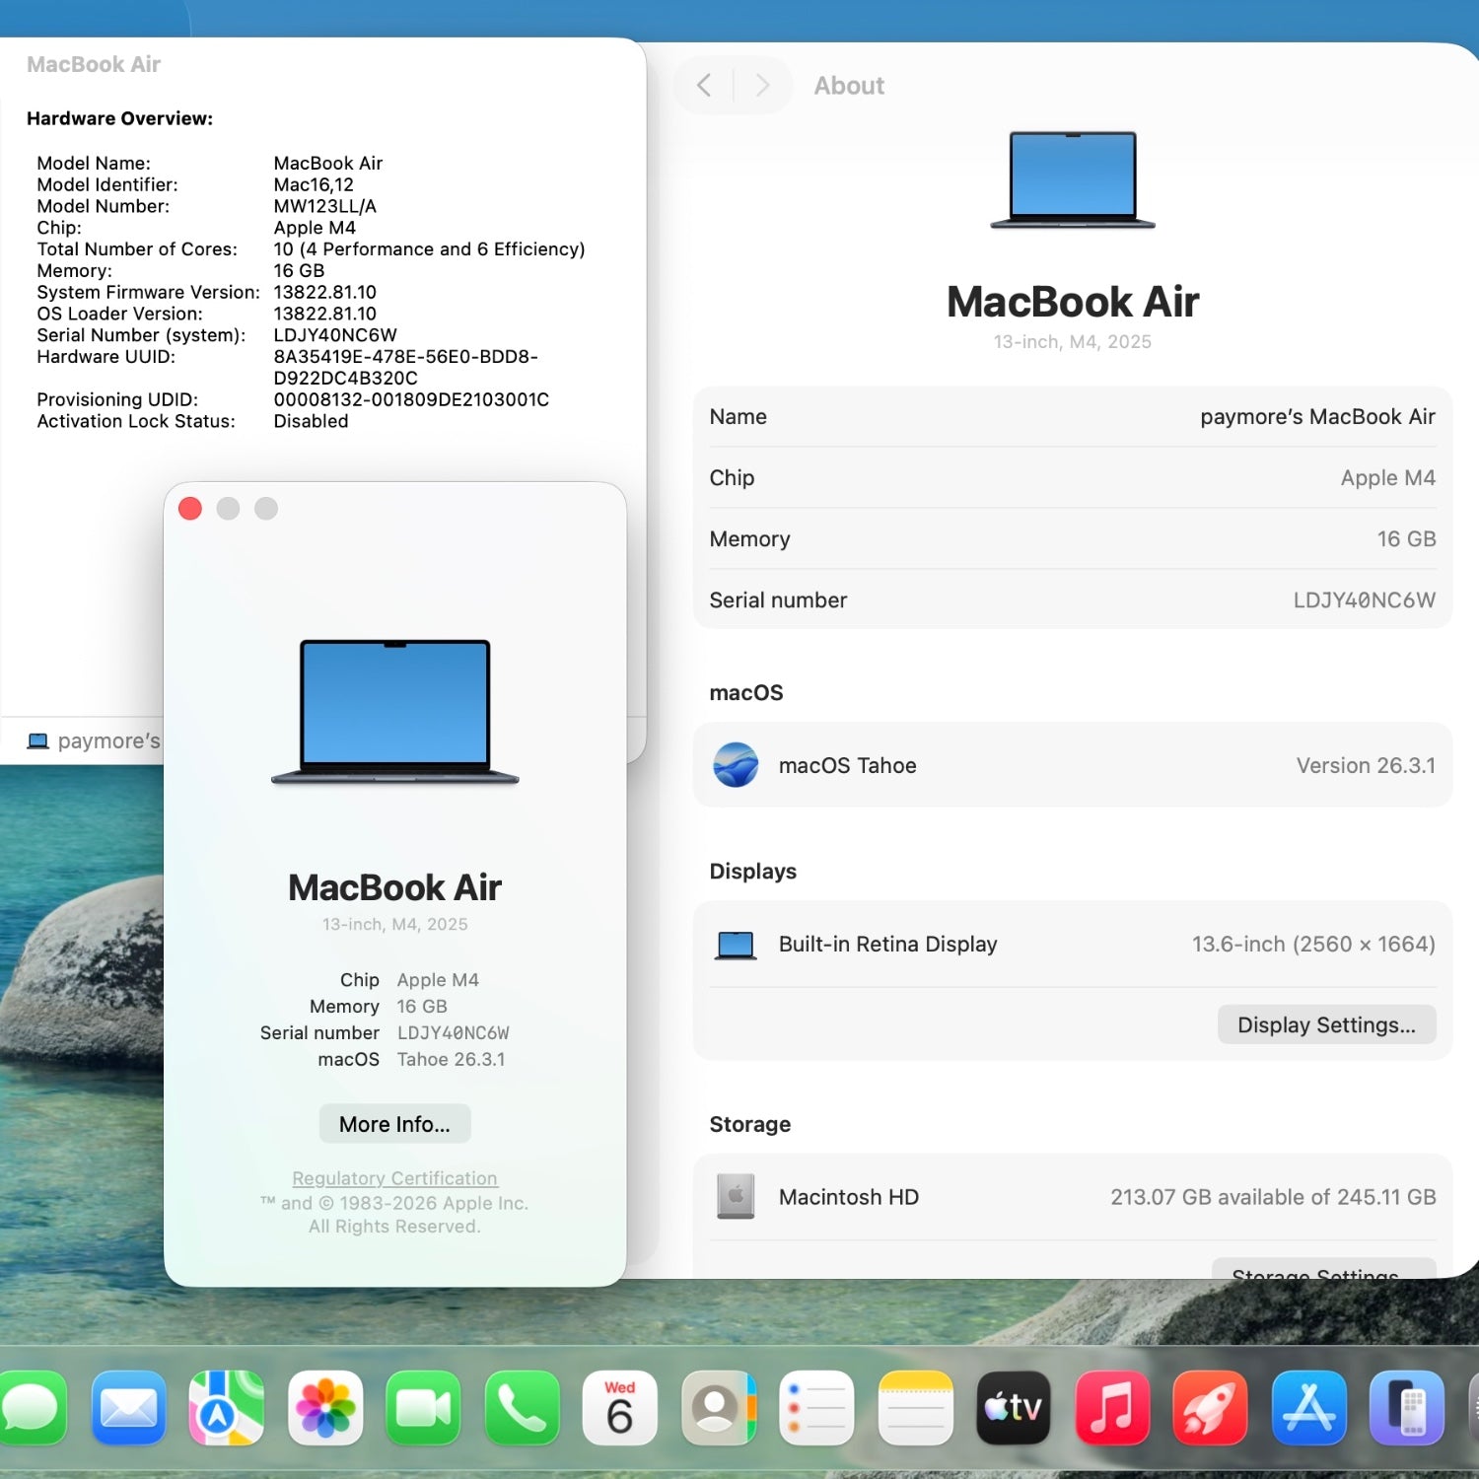Open the Regulatory Certification link

[394, 1178]
